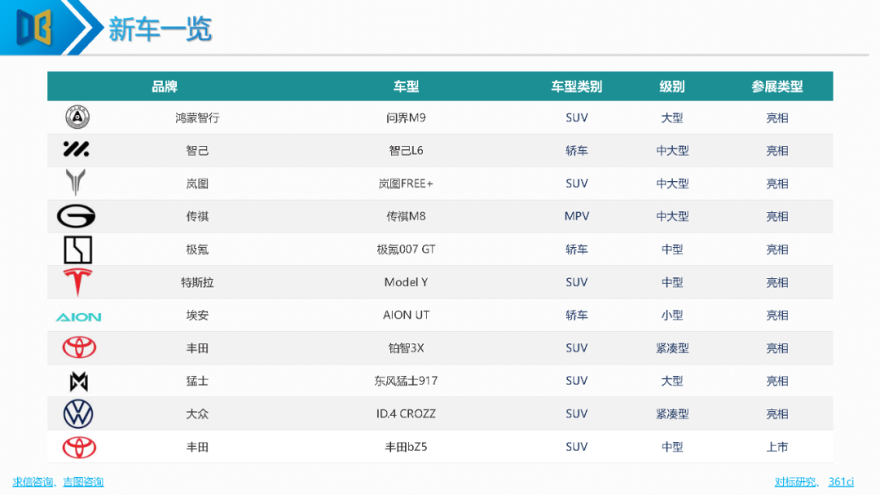Click the 小型 level cell
Viewport: 880px width, 495px height.
coord(671,316)
